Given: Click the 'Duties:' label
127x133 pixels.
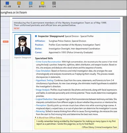Looking at the screenshot, I should (x=38, y=49).
